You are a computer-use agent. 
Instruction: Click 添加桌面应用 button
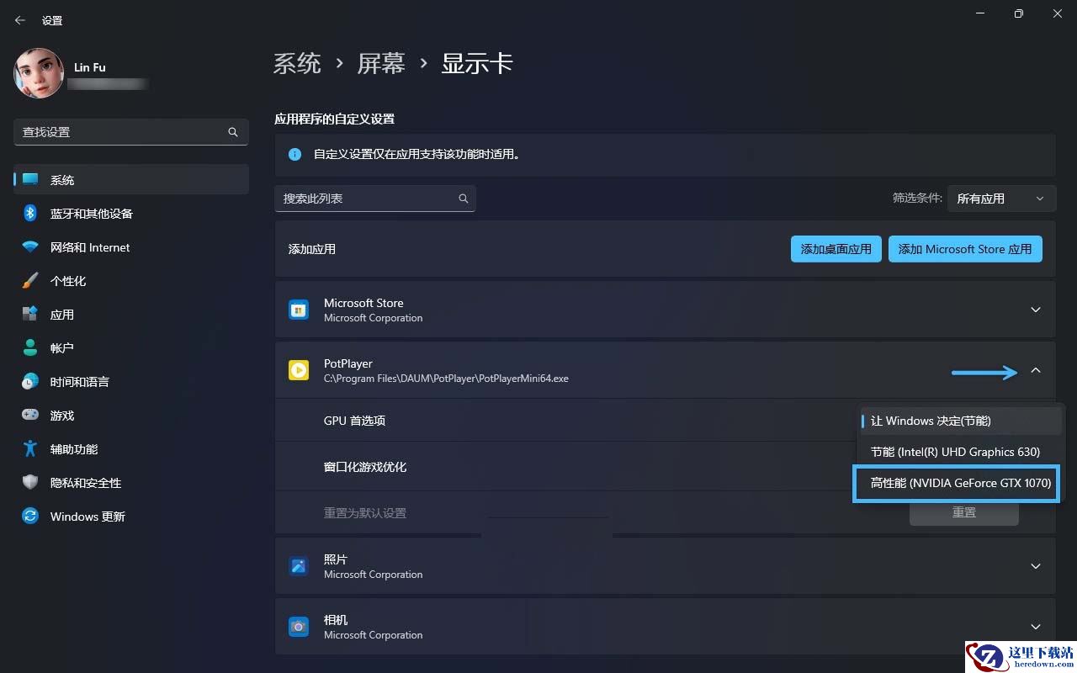pyautogui.click(x=836, y=249)
